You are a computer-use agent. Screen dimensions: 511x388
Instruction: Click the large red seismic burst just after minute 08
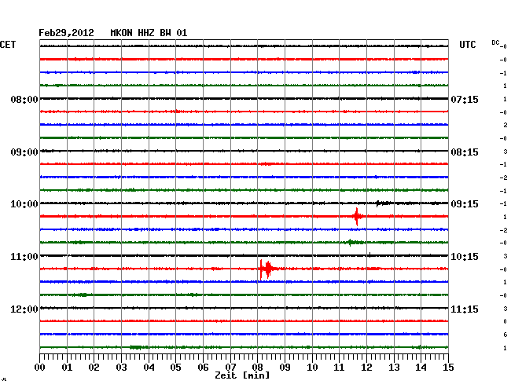pos(267,269)
